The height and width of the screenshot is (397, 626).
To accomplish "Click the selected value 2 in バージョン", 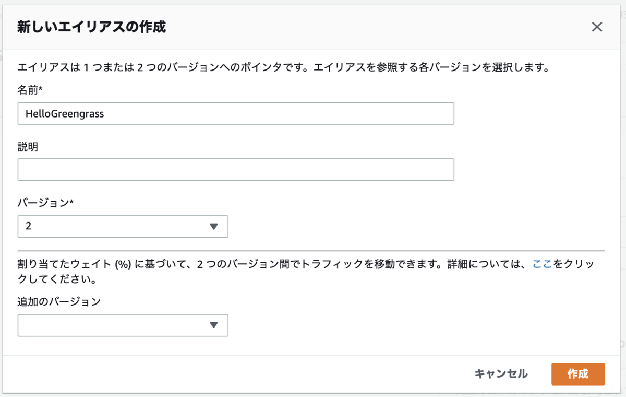I will [x=28, y=226].
